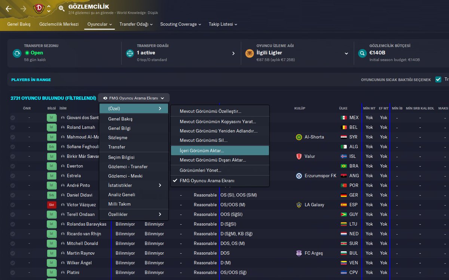Open the Valur club badge
The image size is (449, 280).
click(x=299, y=156)
